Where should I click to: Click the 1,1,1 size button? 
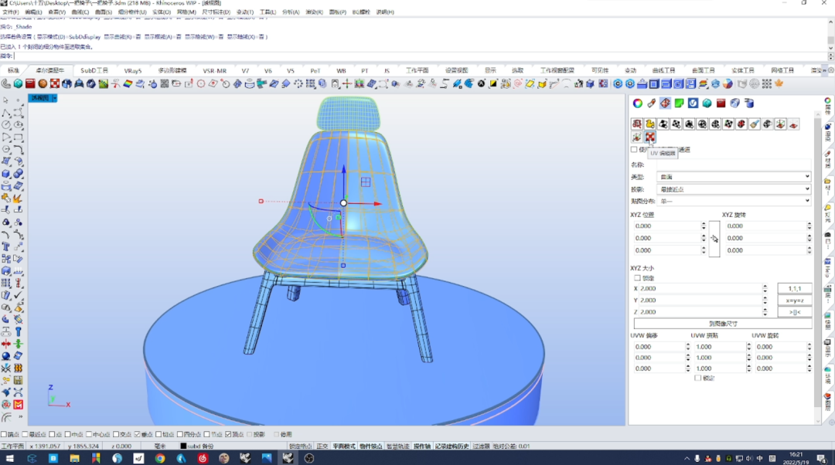tap(795, 288)
